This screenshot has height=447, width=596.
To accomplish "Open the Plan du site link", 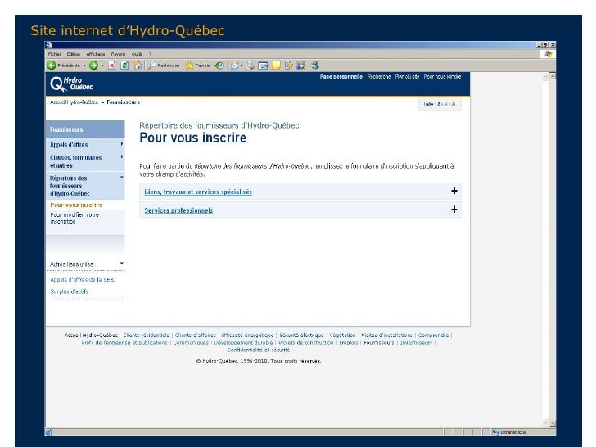I will 407,76.
